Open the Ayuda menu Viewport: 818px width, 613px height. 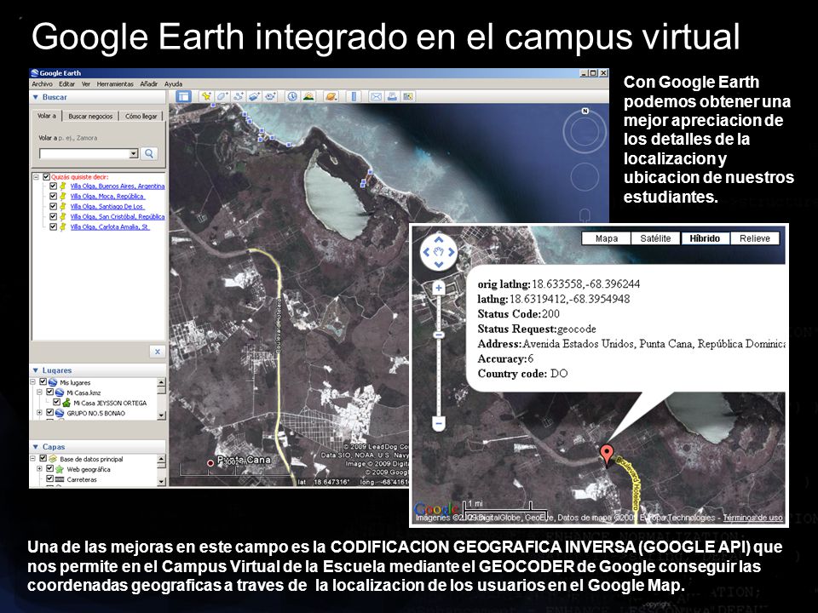(x=173, y=84)
